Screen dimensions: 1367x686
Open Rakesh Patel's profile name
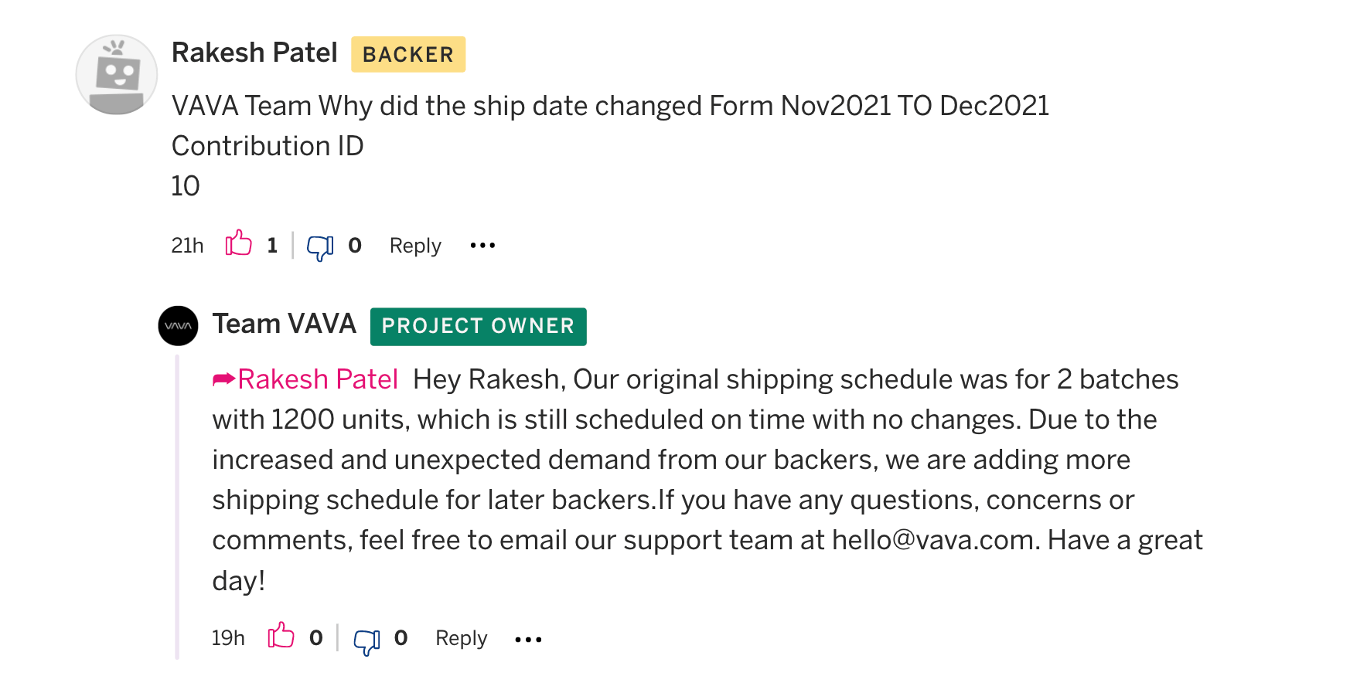coord(254,53)
